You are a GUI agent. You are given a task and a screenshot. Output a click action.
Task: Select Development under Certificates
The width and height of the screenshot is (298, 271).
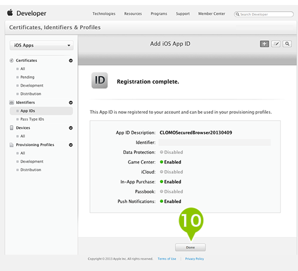point(32,86)
